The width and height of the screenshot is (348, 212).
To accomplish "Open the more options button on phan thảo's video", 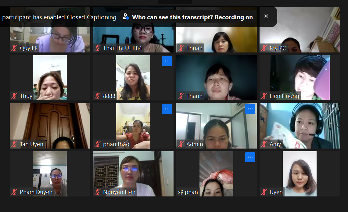I will (167, 109).
